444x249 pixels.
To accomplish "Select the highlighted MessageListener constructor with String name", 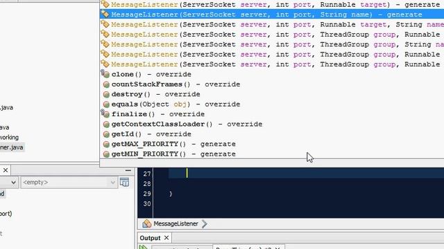I will (272, 15).
